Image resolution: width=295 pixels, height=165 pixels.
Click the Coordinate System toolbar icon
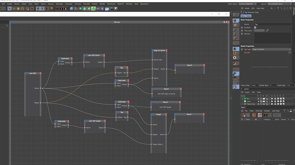point(51,9)
